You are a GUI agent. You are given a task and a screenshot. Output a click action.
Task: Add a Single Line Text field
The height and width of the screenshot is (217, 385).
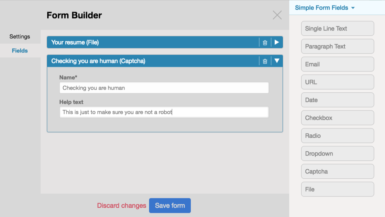(x=337, y=29)
